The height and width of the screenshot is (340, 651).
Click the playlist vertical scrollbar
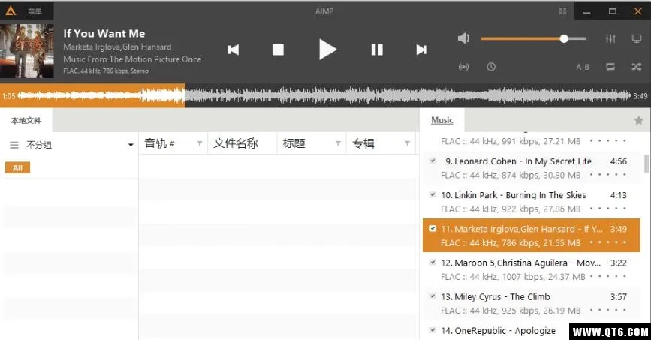click(x=646, y=163)
